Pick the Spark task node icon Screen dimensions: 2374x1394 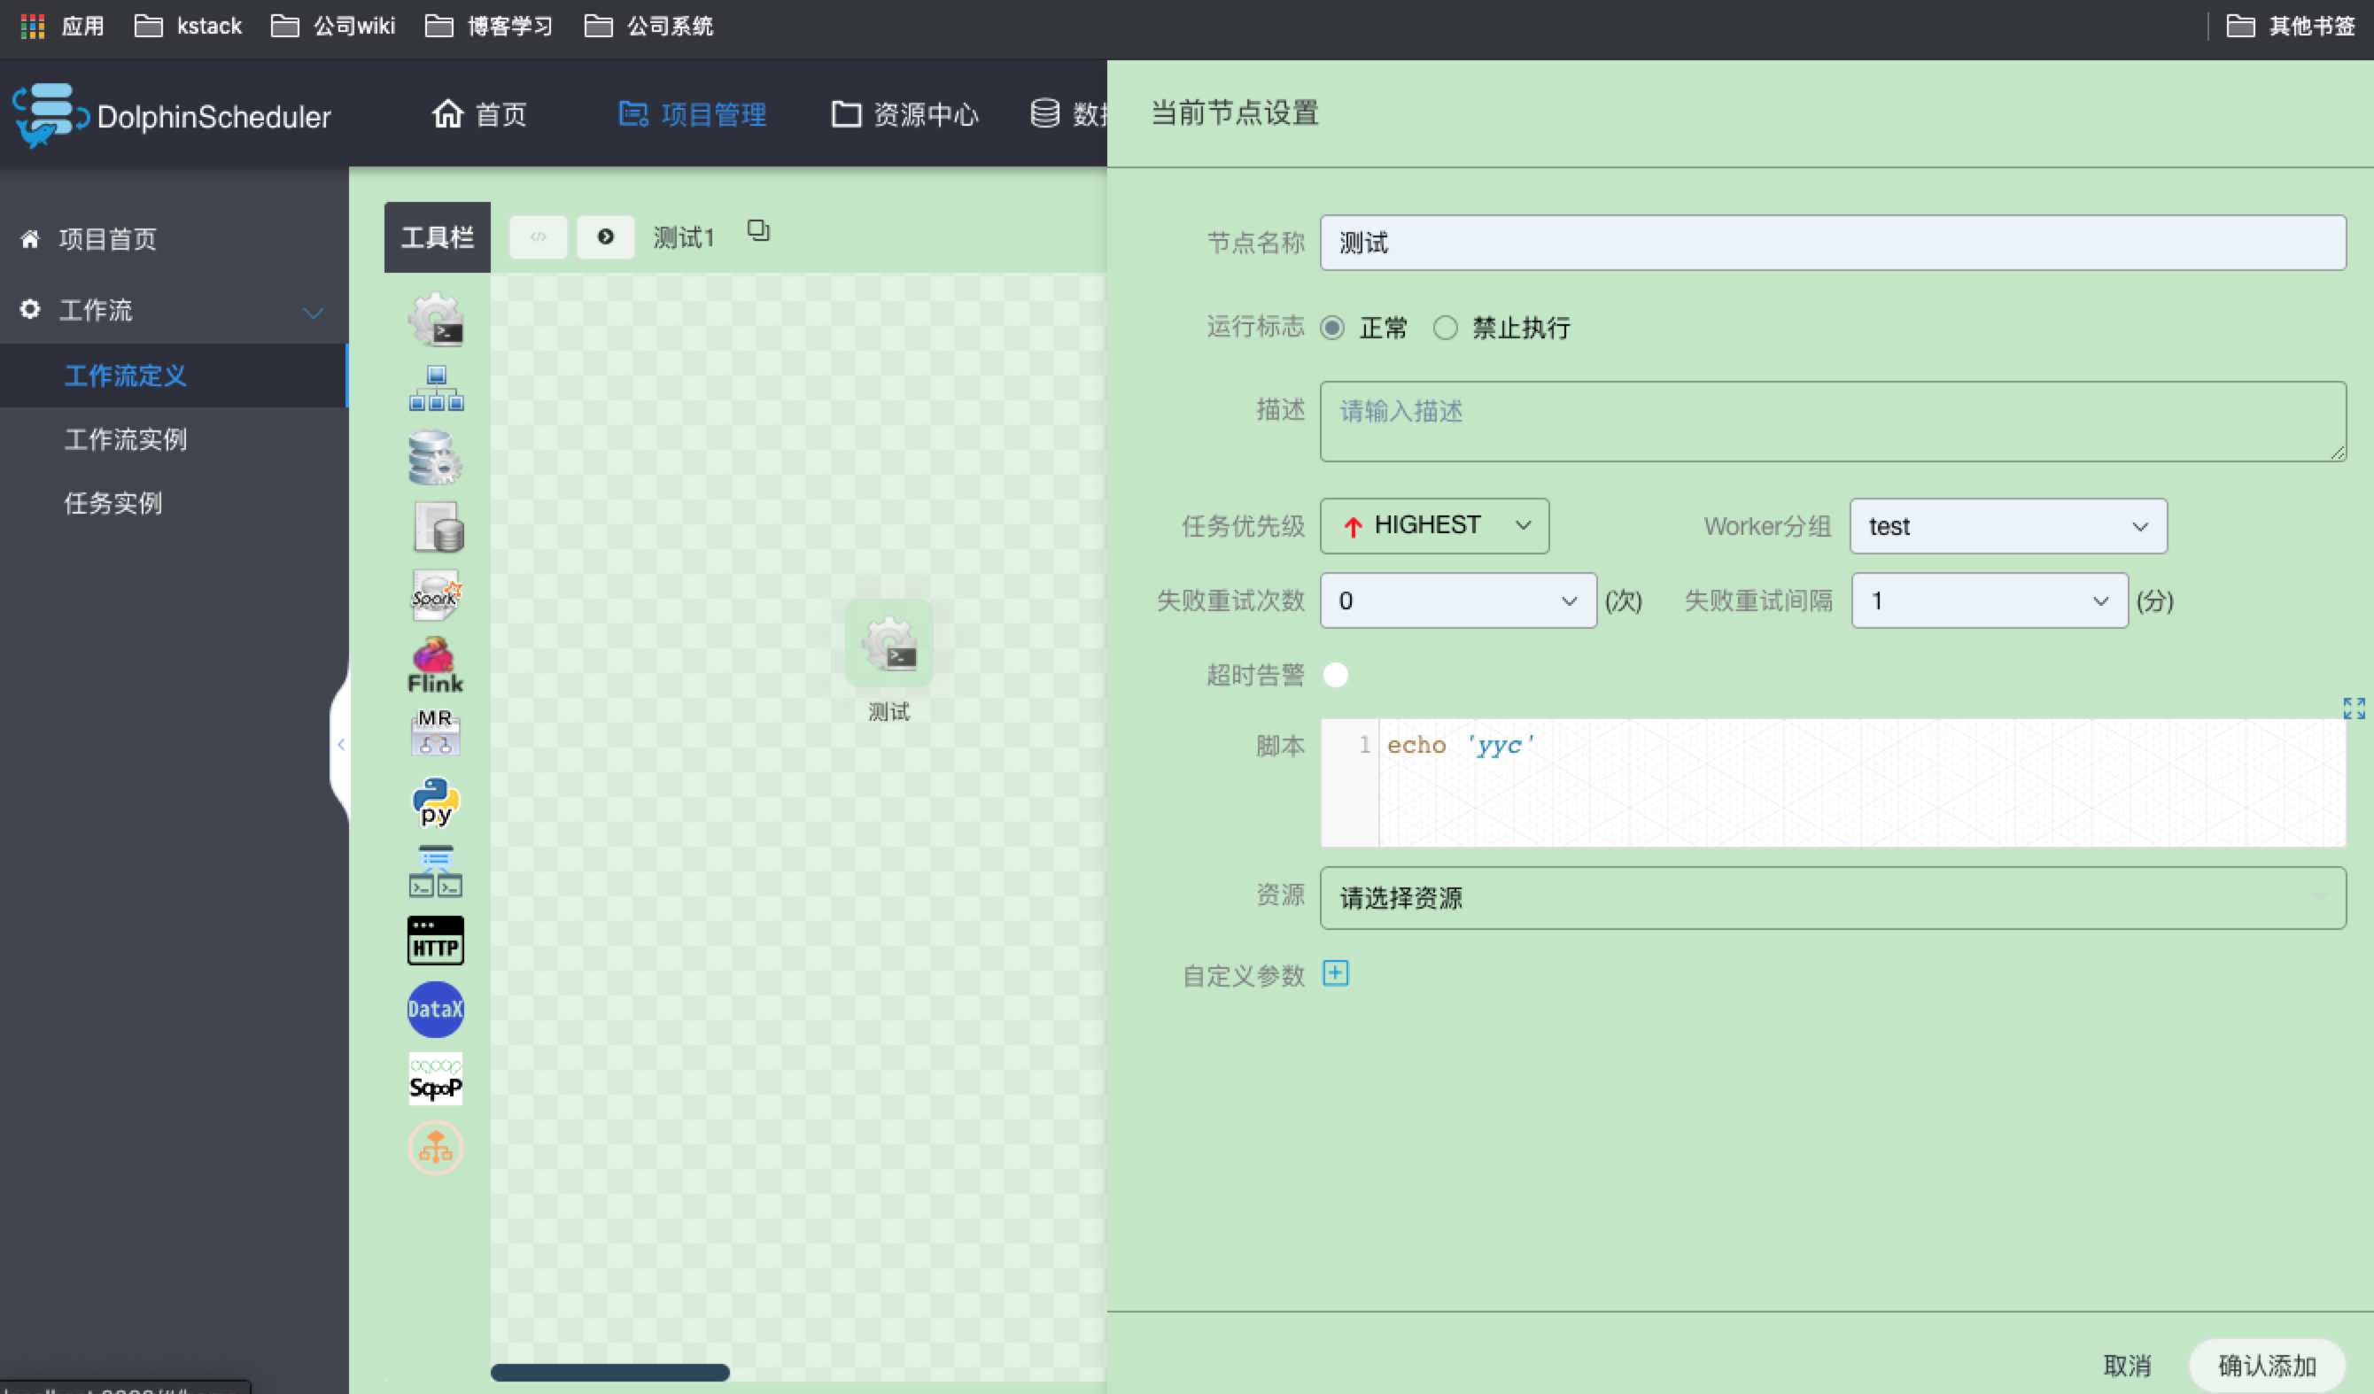click(435, 594)
